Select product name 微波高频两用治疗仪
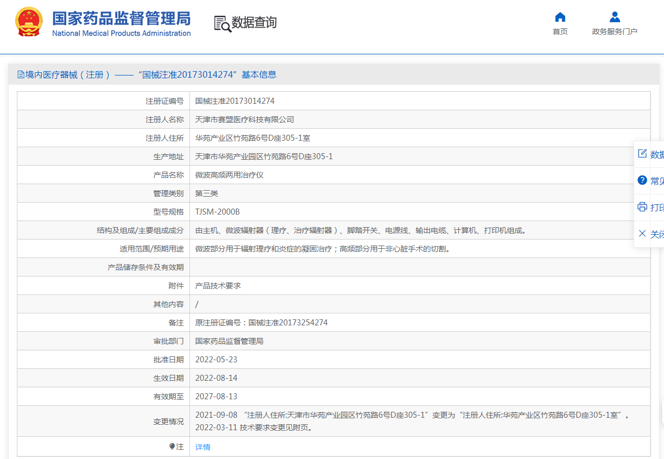Viewport: 664px width, 459px height. coord(230,175)
